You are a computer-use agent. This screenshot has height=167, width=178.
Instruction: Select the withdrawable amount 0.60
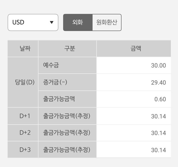pyautogui.click(x=160, y=99)
